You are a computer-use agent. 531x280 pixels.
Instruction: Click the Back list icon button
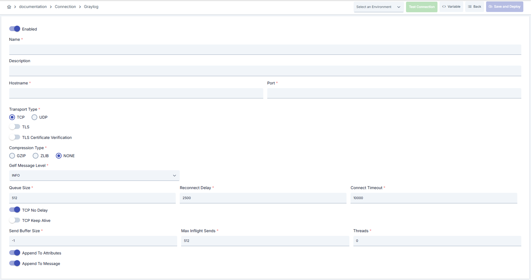(x=474, y=7)
